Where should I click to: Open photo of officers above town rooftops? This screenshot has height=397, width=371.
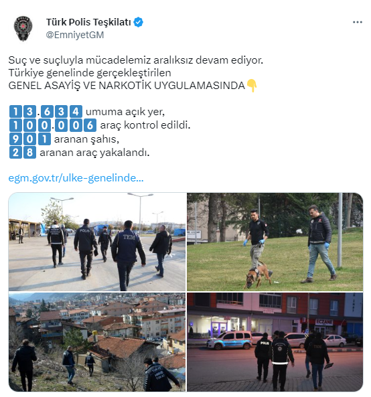(97, 342)
